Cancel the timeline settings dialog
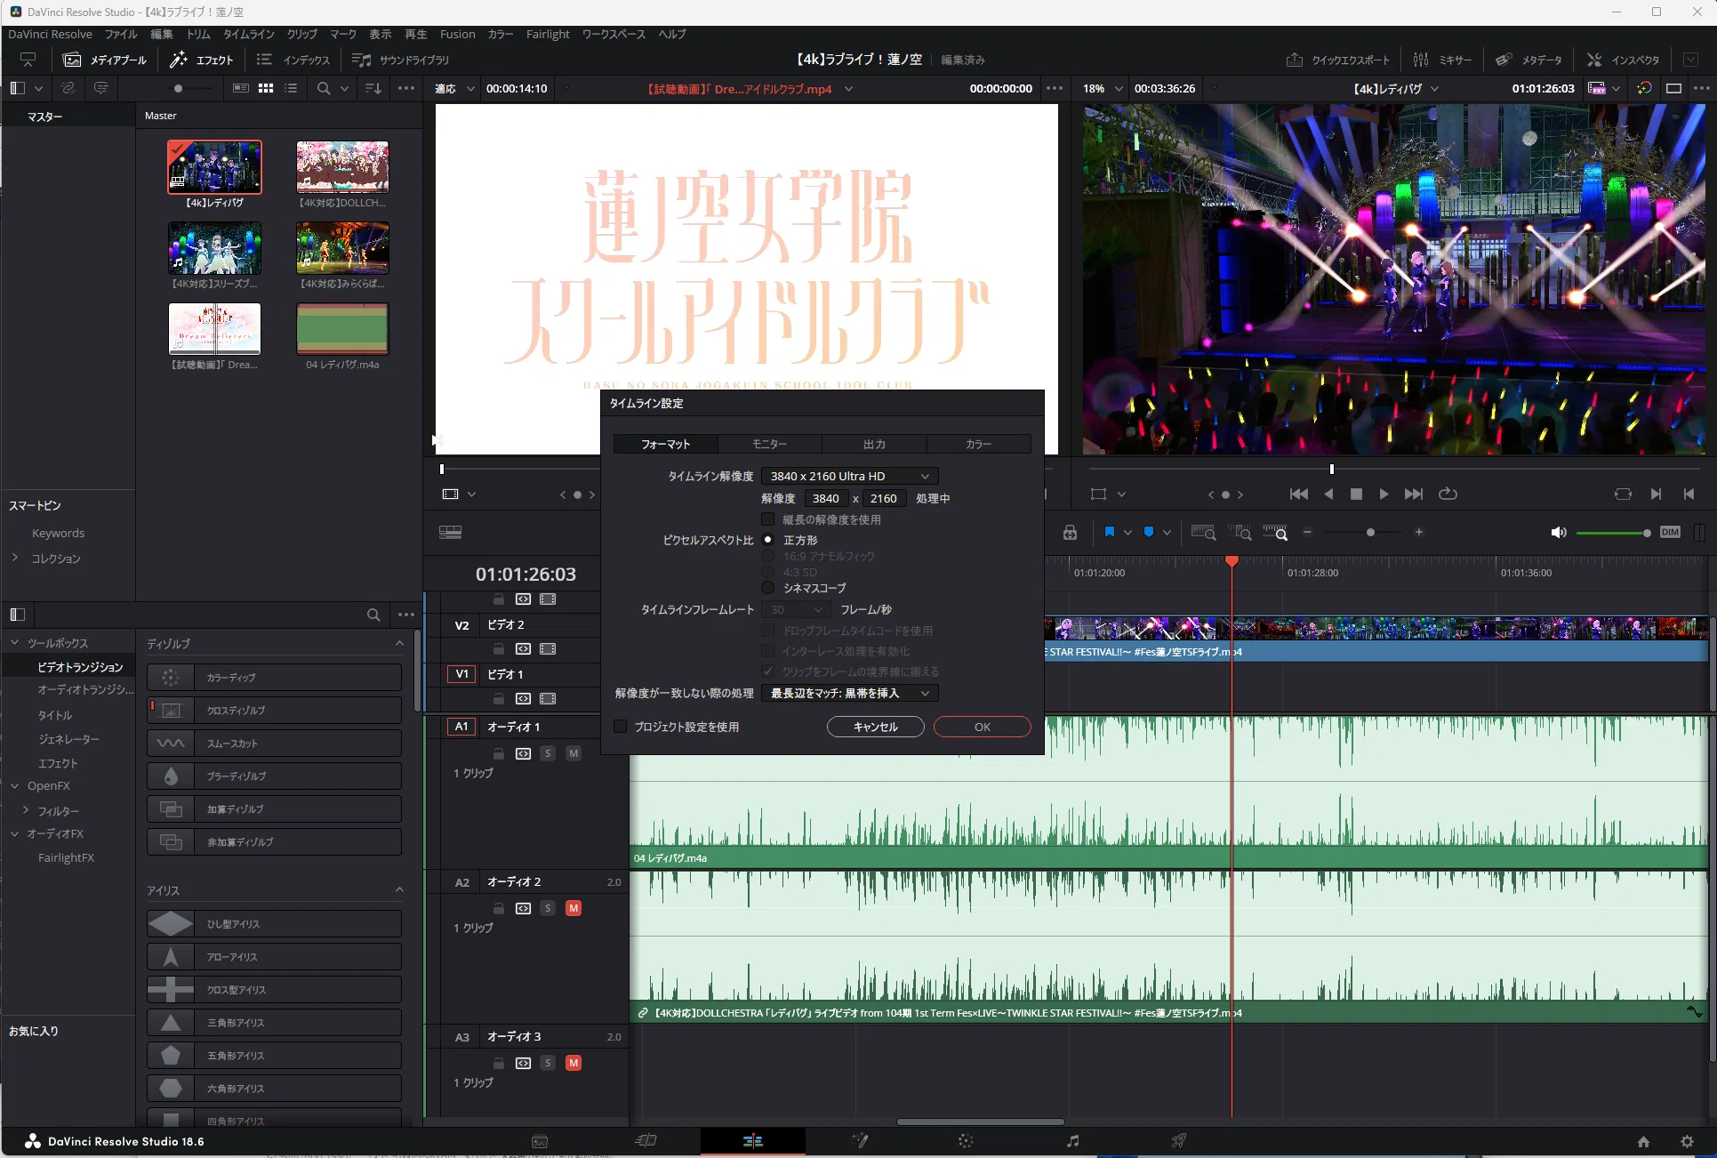This screenshot has width=1717, height=1158. (x=875, y=727)
